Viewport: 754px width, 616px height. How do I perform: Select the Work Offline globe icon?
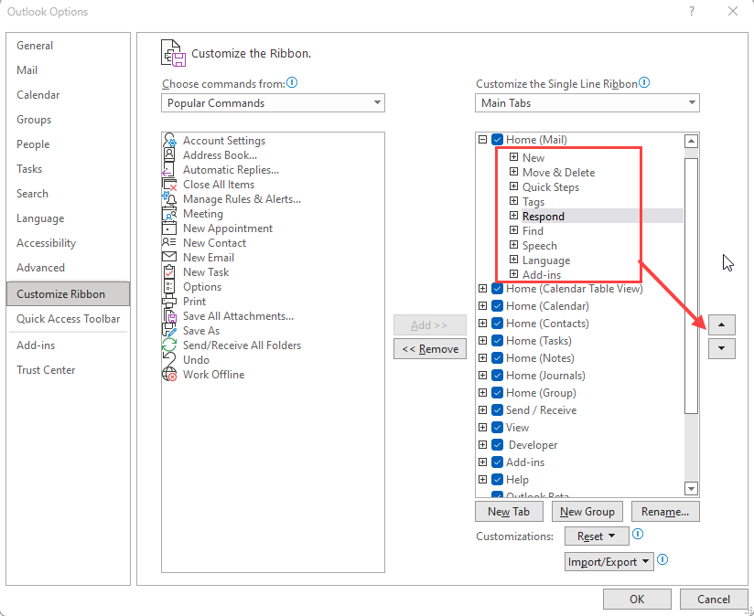tap(169, 374)
